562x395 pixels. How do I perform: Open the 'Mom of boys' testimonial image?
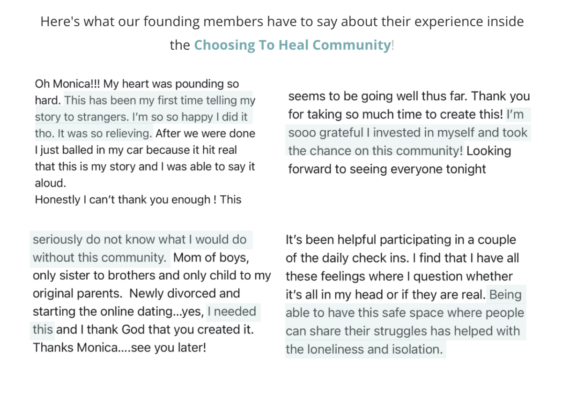tap(151, 293)
